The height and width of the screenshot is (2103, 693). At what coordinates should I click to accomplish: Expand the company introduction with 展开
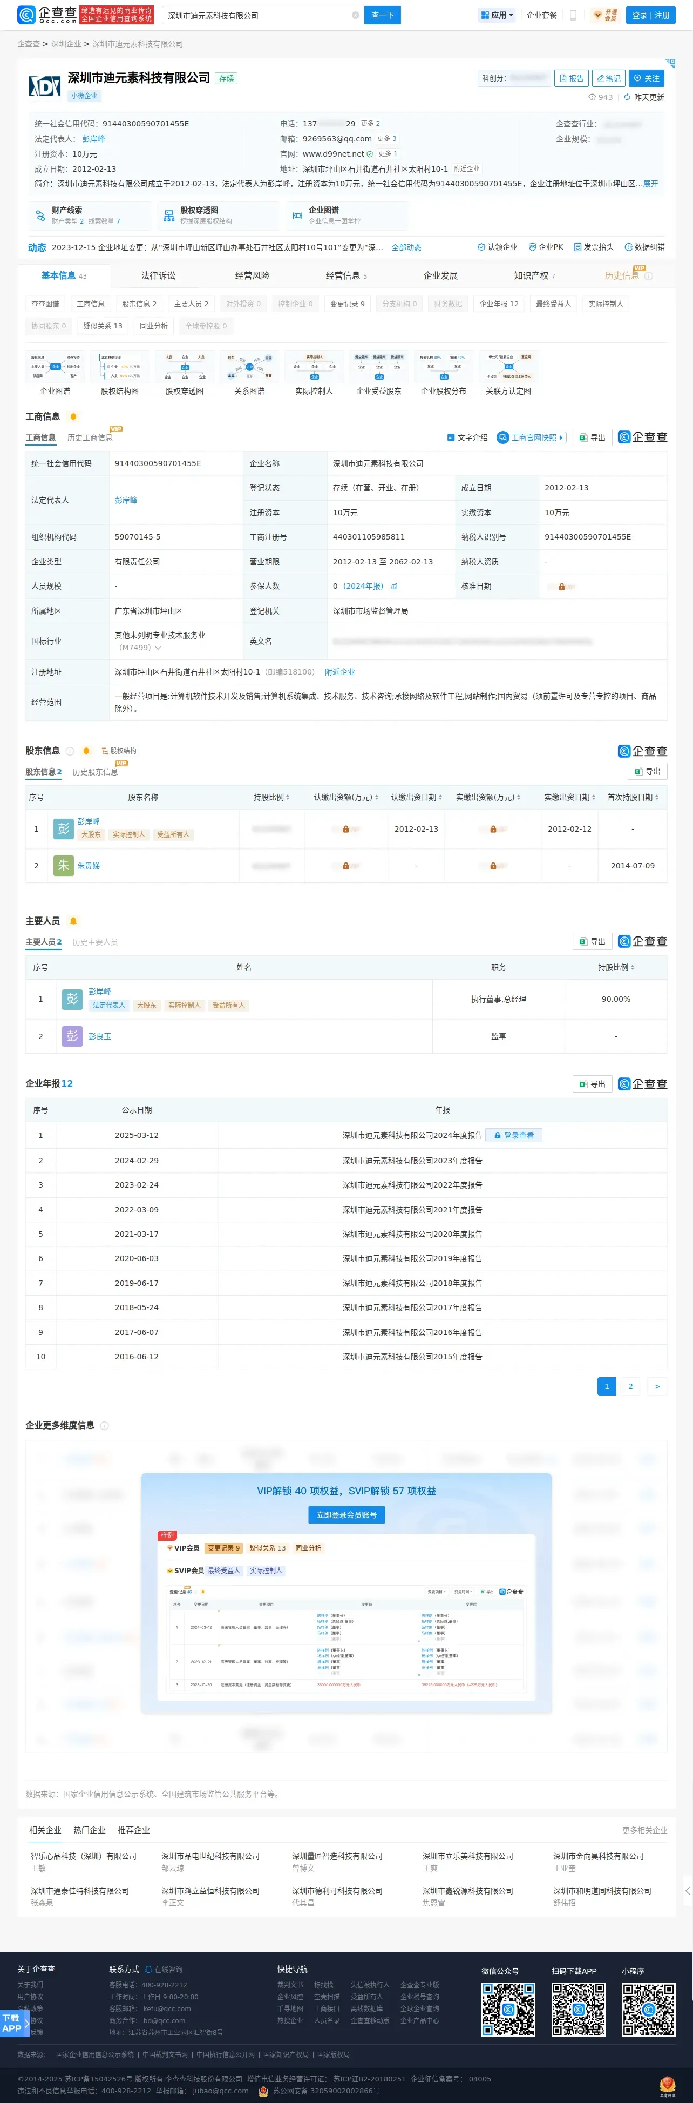tap(650, 184)
